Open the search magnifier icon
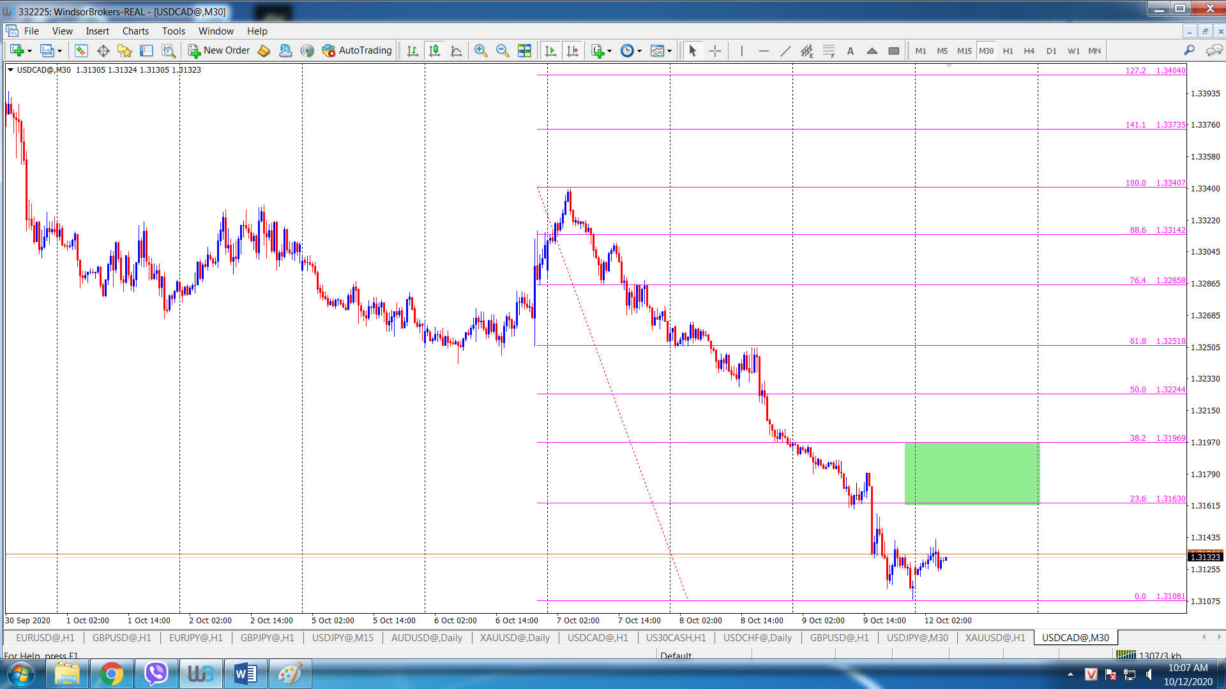Screen dimensions: 1226x689 pyautogui.click(x=1189, y=50)
